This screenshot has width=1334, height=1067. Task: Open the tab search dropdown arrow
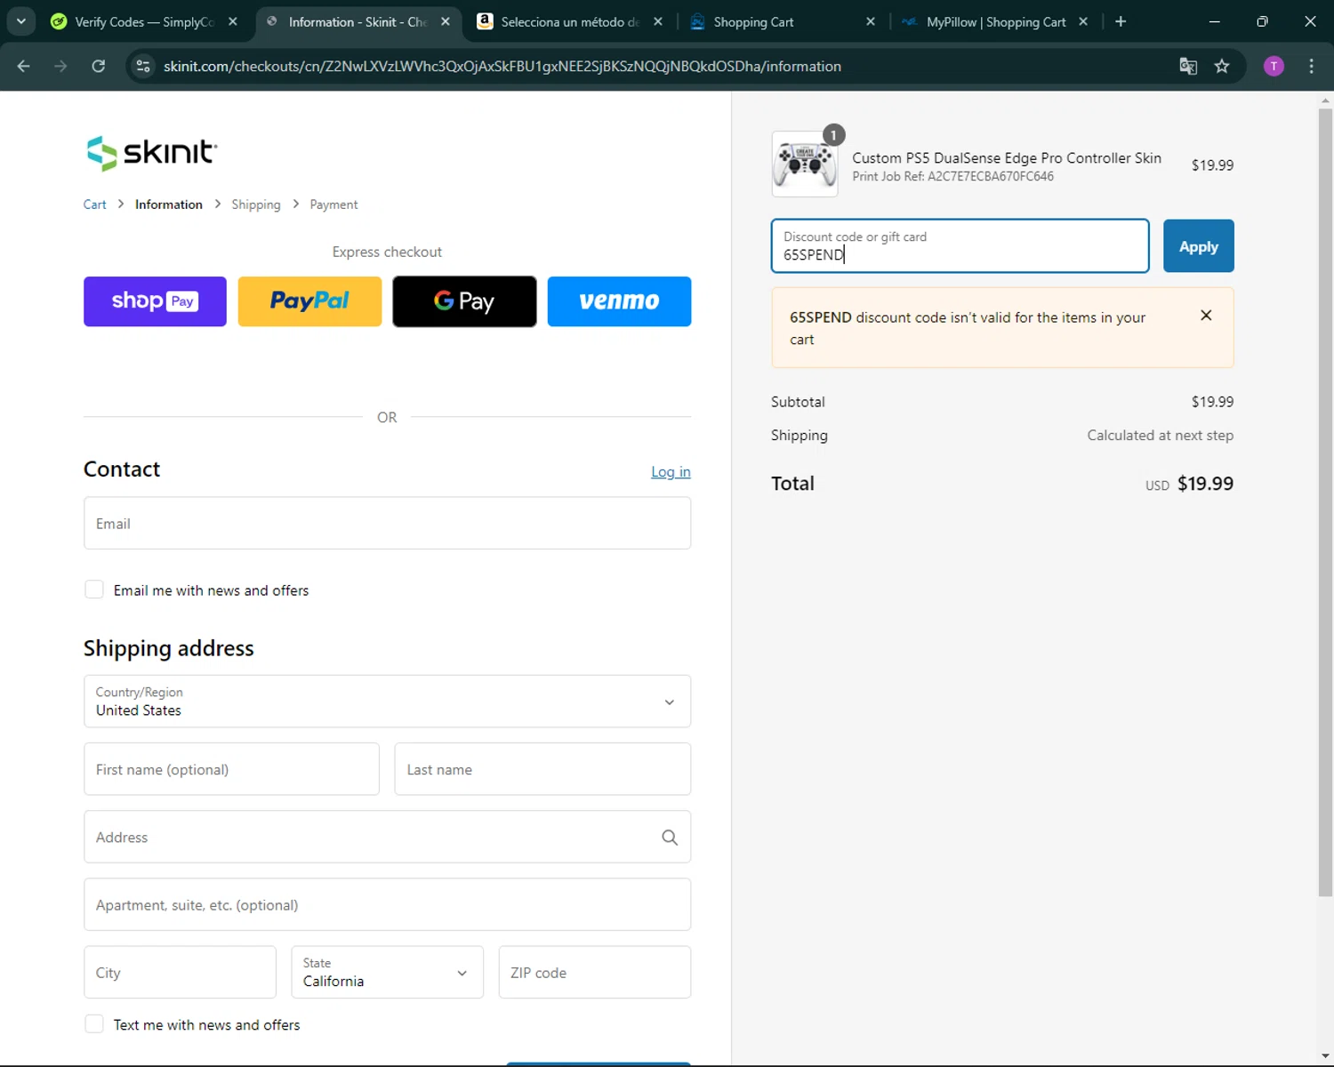[x=21, y=21]
